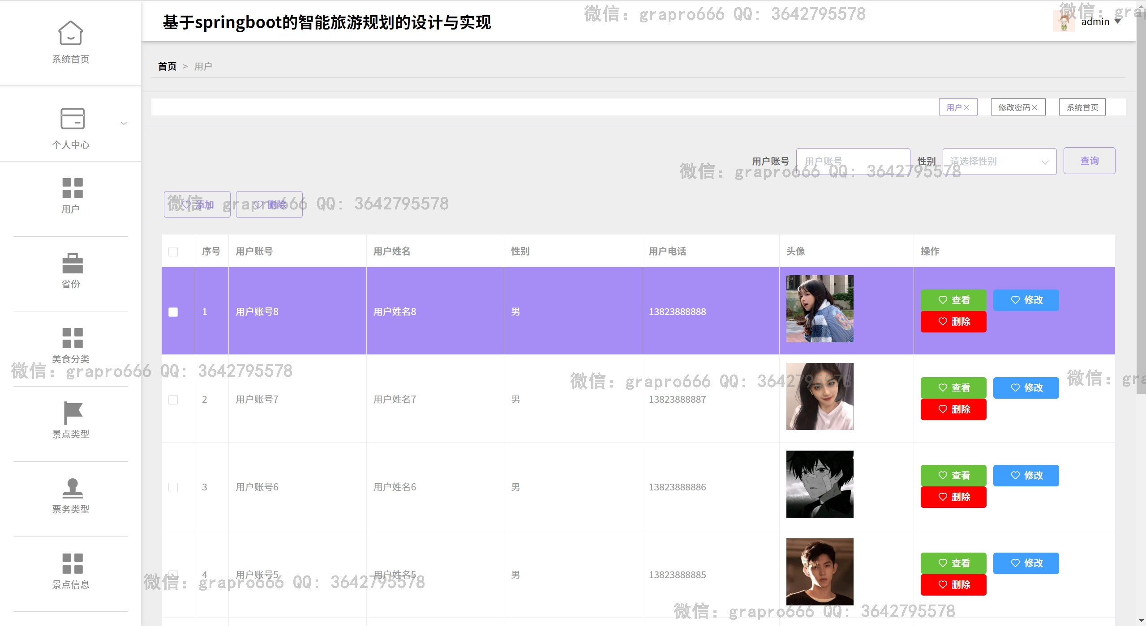
Task: Click the 景点类型 flag icon
Action: tap(72, 413)
